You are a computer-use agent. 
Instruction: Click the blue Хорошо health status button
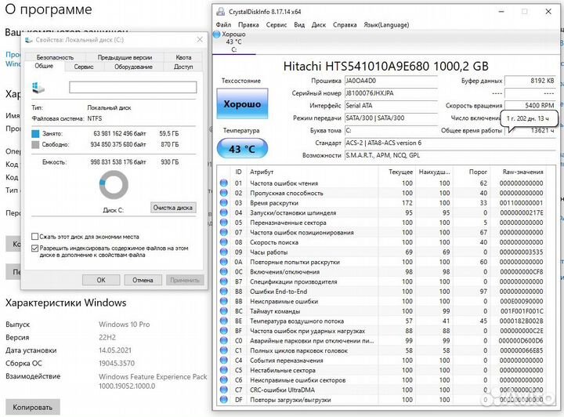tap(242, 103)
